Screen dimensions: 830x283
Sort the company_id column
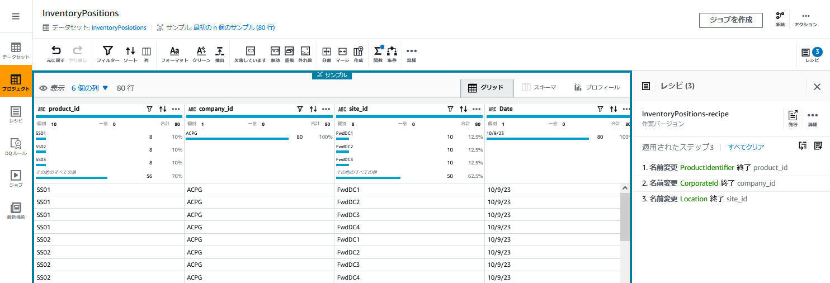coord(313,109)
